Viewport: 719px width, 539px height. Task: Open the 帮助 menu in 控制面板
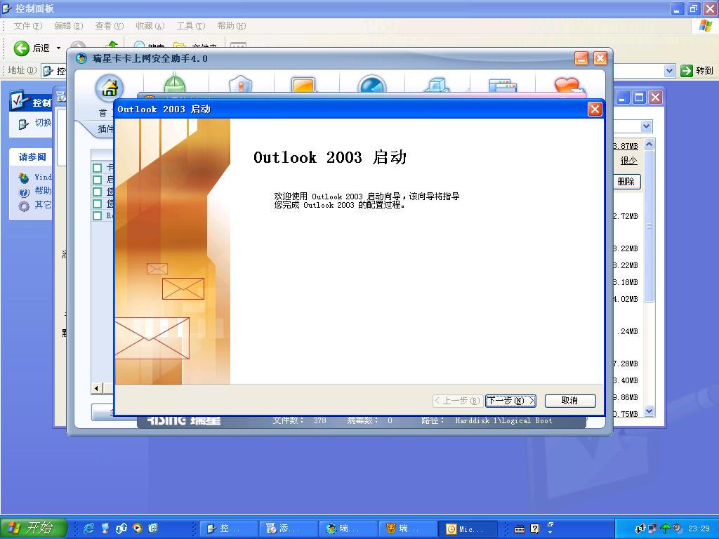[x=232, y=26]
